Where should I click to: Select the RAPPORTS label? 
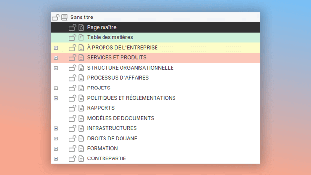[x=101, y=108]
